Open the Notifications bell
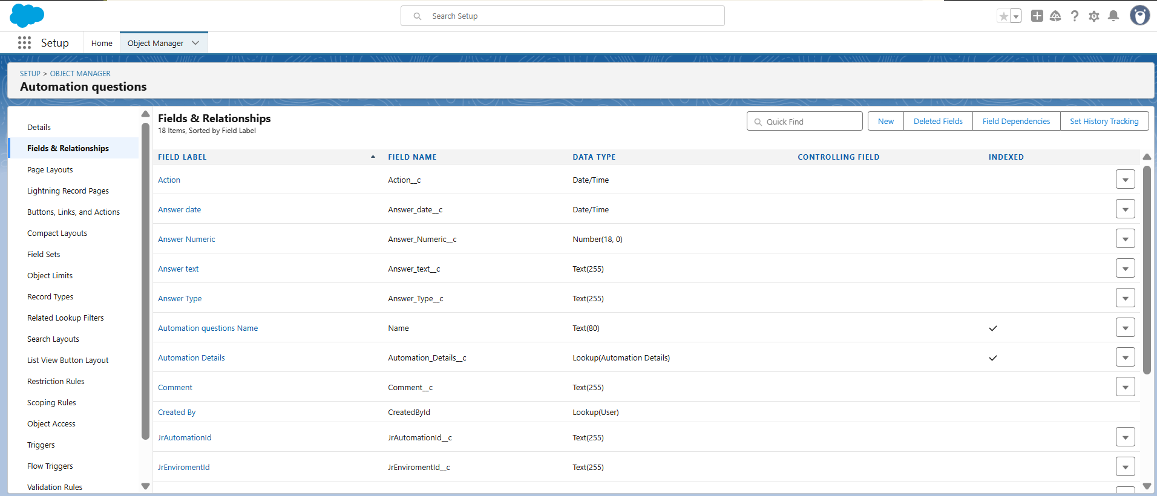 1113,16
